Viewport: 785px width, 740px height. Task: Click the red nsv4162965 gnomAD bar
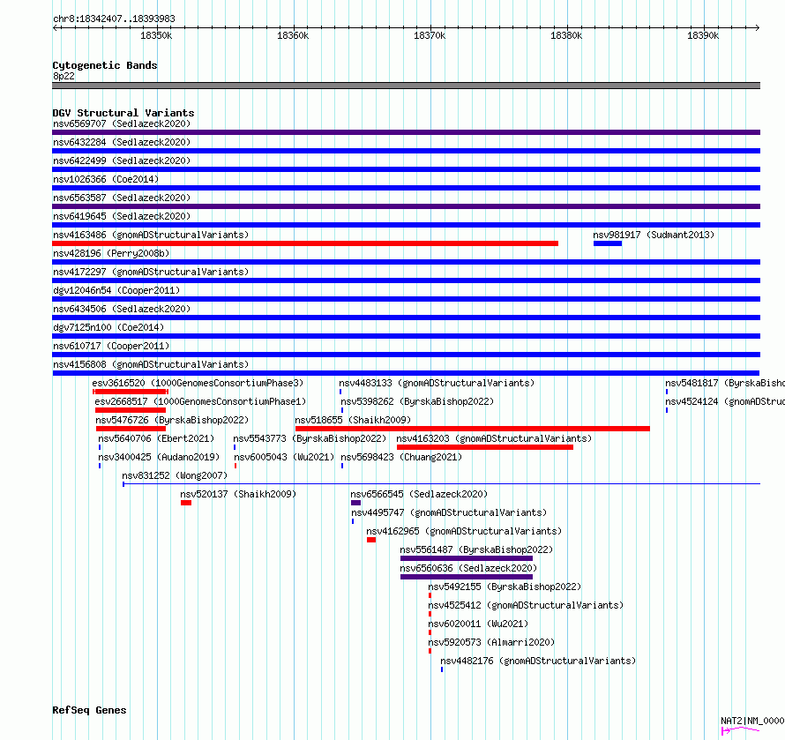coord(371,540)
